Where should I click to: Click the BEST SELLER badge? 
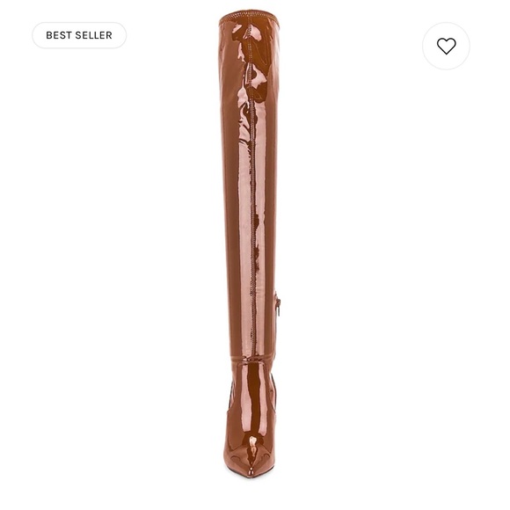click(x=79, y=35)
